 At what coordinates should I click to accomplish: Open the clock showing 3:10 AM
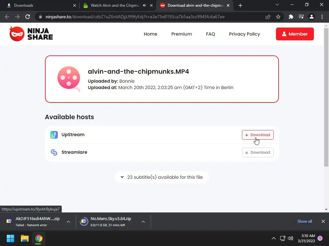click(306, 238)
